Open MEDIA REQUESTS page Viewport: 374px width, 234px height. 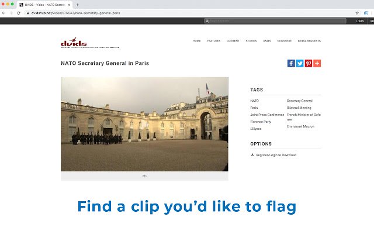coord(309,41)
